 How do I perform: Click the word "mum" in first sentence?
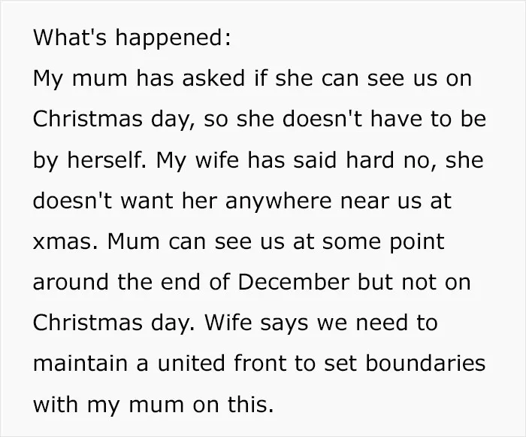point(100,78)
